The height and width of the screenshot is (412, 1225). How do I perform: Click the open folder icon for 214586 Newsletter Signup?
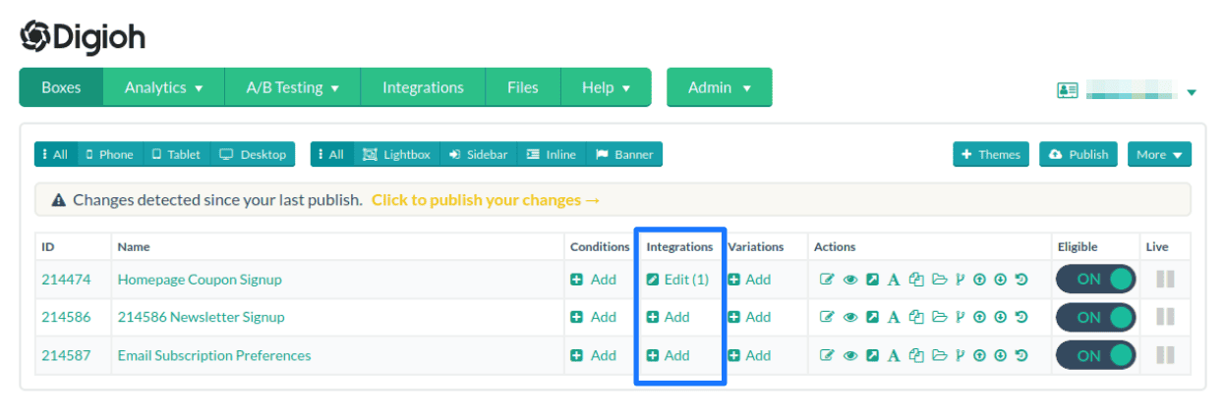coord(939,318)
